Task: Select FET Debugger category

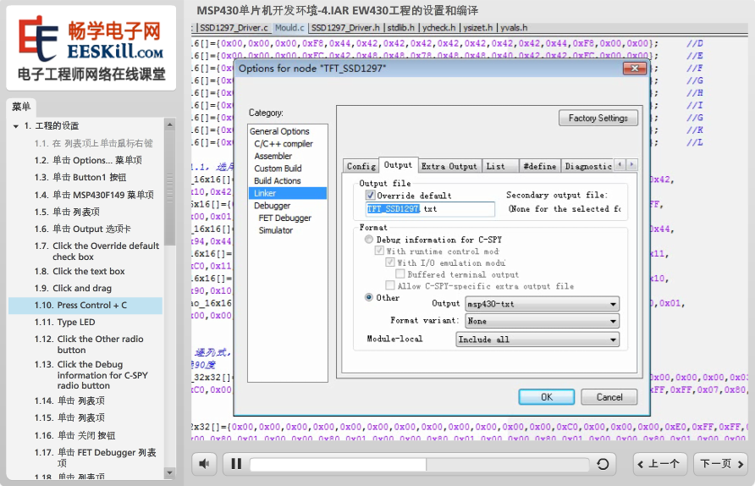Action: (284, 218)
